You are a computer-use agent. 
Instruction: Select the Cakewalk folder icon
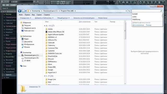(x=46, y=43)
